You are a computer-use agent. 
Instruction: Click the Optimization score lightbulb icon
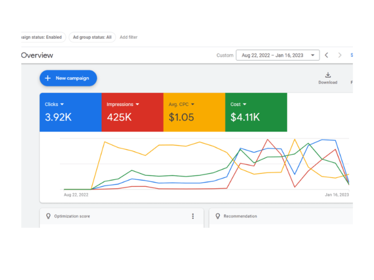[x=48, y=216]
